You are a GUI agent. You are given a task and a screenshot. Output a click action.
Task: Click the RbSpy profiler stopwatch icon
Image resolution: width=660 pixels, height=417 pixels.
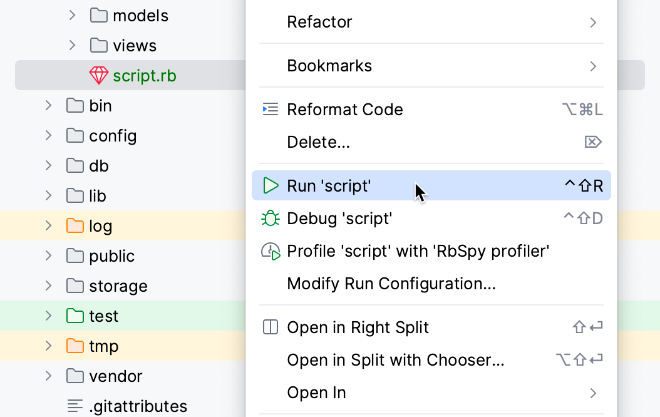click(x=271, y=250)
